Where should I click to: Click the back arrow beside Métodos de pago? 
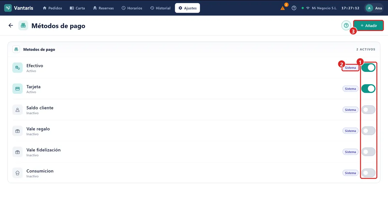[11, 26]
